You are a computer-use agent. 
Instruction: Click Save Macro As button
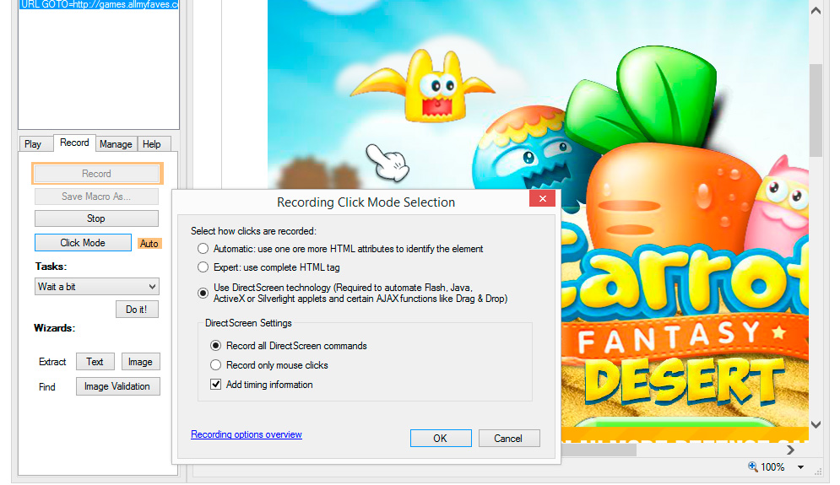tap(96, 197)
